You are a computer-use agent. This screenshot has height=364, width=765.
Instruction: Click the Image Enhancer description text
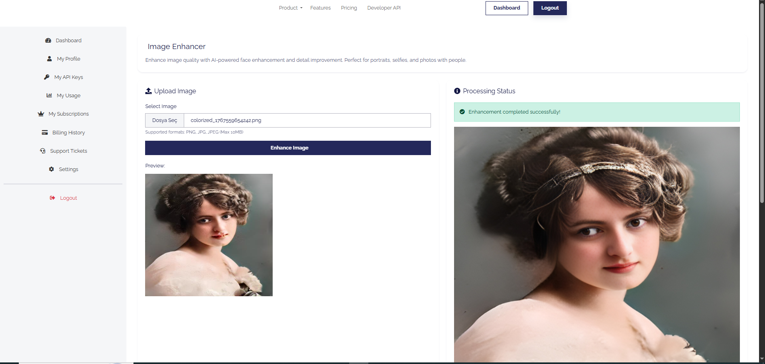(x=306, y=60)
